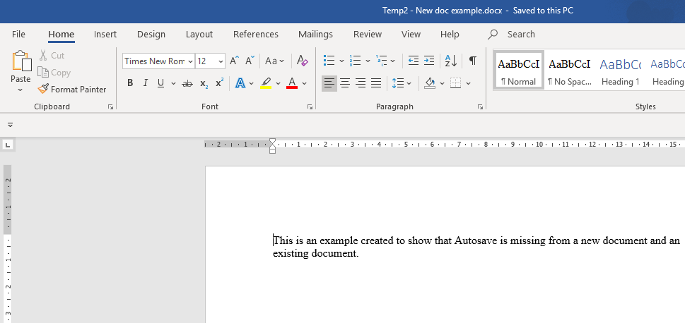This screenshot has width=685, height=323.
Task: Click the Copy icon
Action: (x=43, y=73)
